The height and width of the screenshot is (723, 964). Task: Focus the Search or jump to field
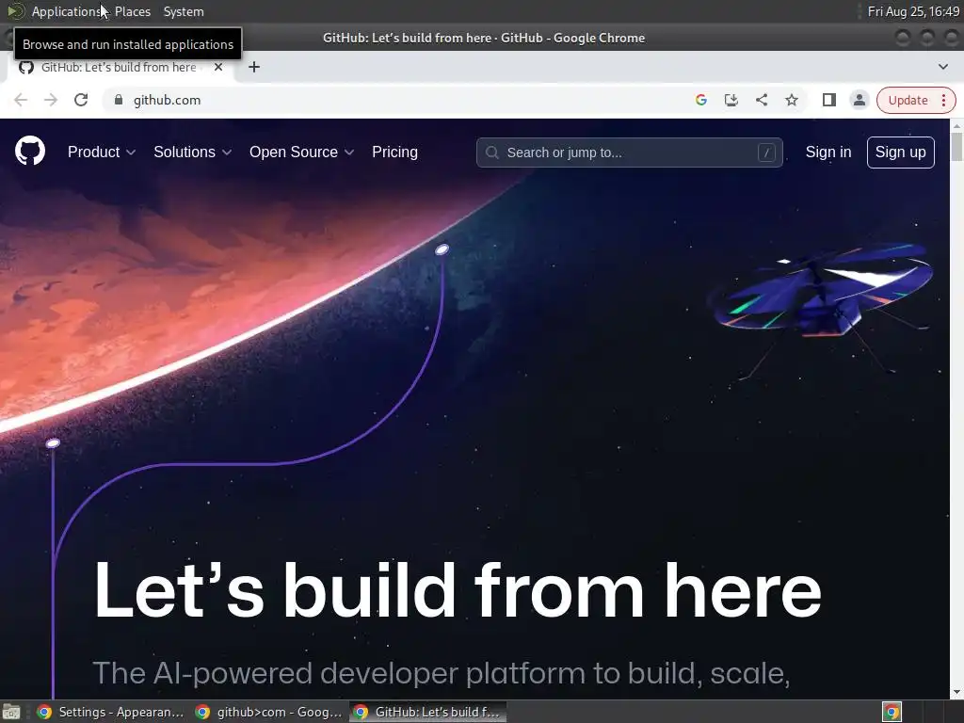(x=629, y=153)
